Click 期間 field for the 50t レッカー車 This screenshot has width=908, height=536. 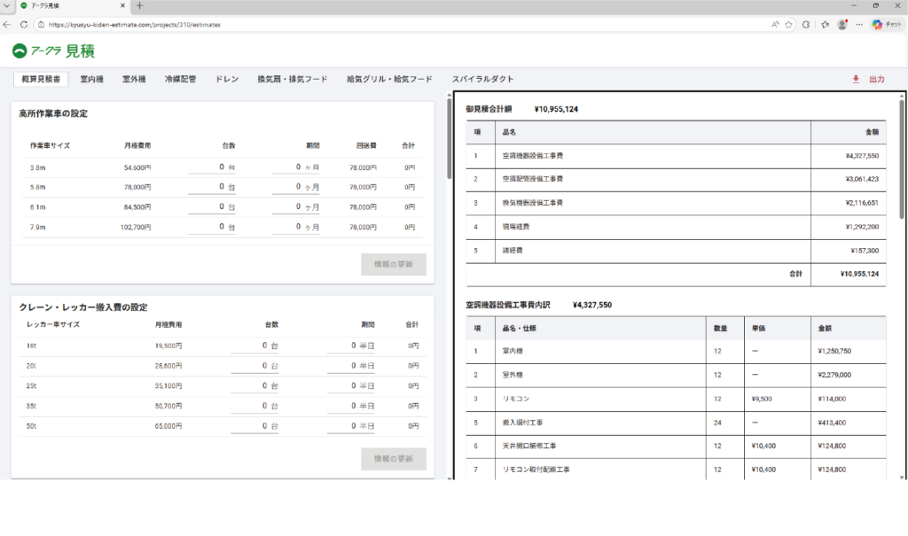(x=351, y=426)
